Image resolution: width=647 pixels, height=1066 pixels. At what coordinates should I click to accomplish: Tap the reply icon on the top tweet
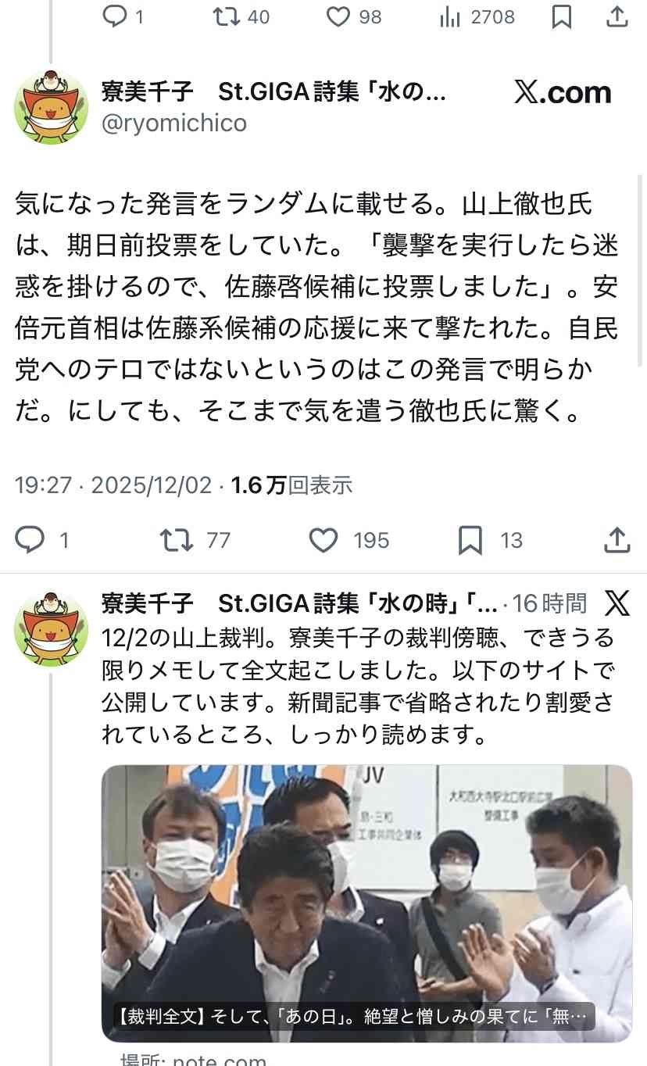tap(115, 16)
